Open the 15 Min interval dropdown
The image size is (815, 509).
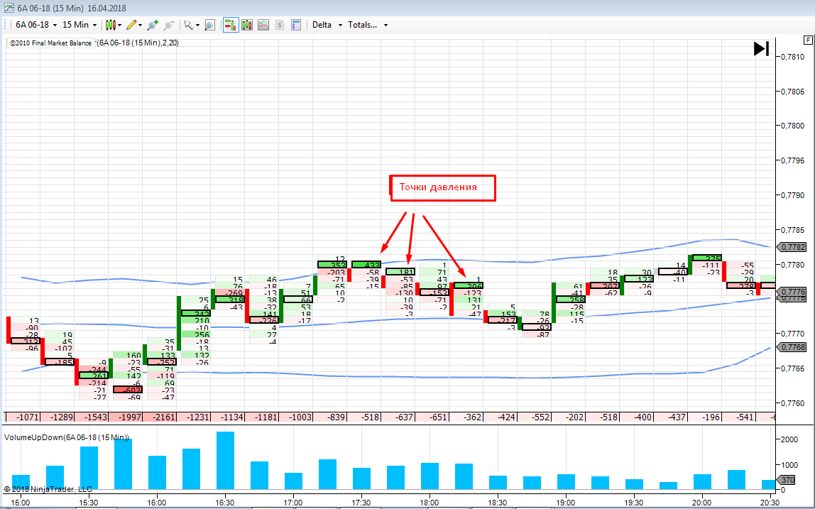[80, 25]
